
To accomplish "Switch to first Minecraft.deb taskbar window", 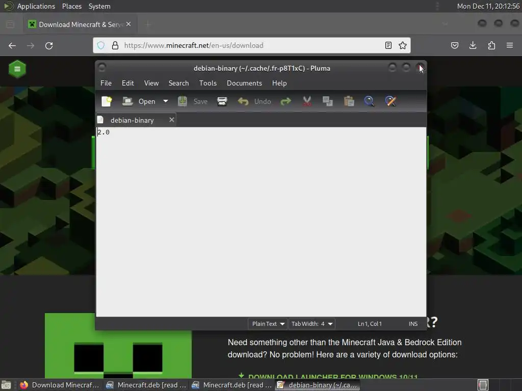I will 146,385.
